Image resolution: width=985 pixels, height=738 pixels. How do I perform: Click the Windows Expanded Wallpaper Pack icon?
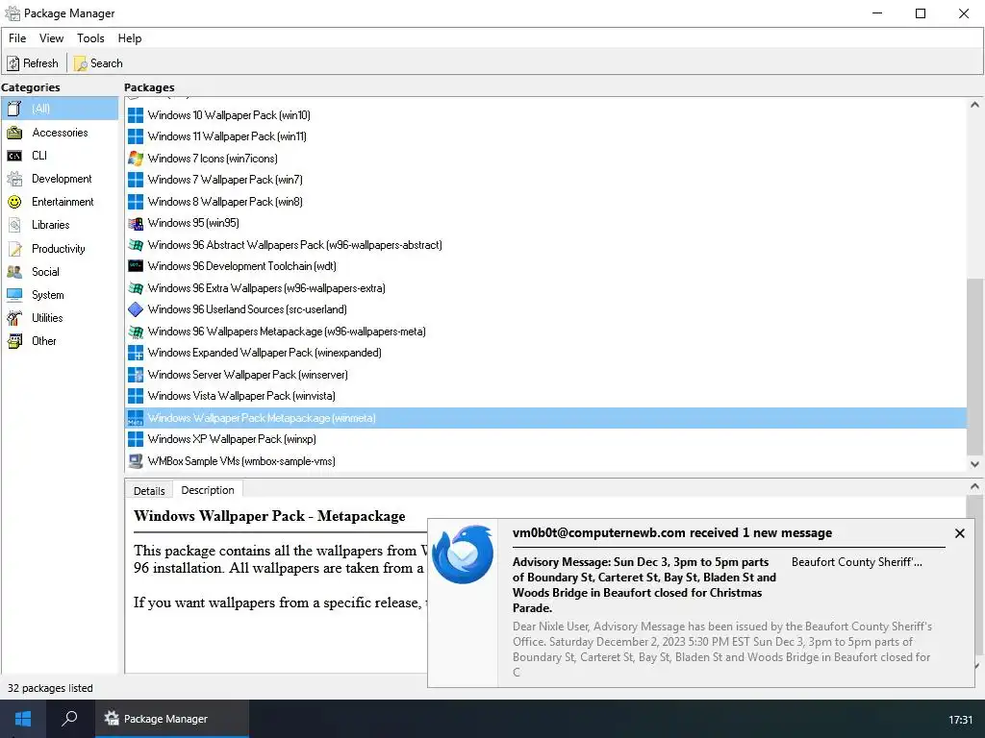point(136,353)
